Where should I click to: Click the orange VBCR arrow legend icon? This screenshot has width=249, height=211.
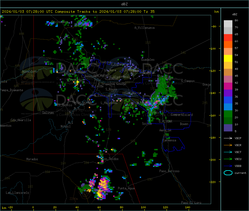tap(228, 145)
